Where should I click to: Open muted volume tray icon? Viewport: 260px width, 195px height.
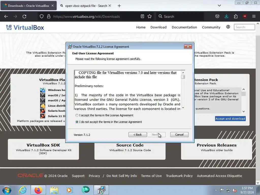point(234,190)
